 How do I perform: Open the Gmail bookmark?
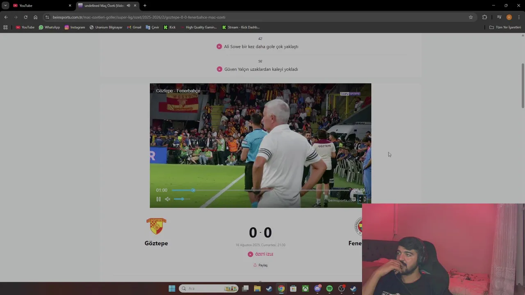pos(134,27)
